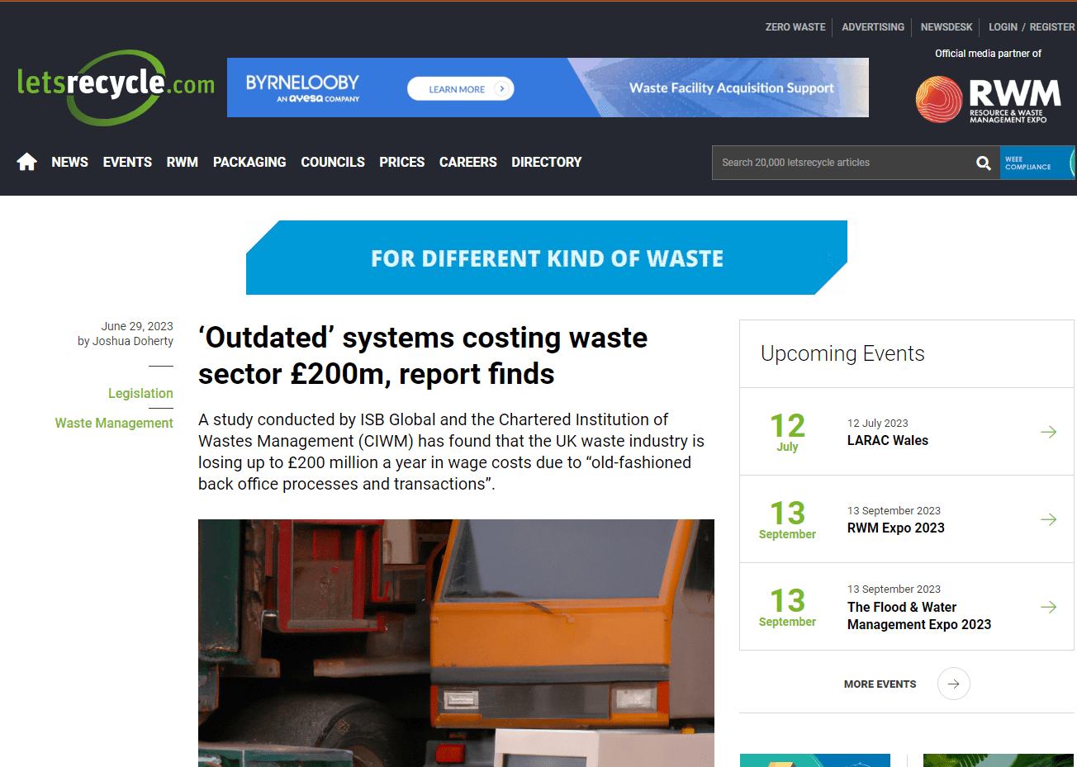Viewport: 1077px width, 767px height.
Task: Open the Legislation category link
Action: pyautogui.click(x=140, y=394)
